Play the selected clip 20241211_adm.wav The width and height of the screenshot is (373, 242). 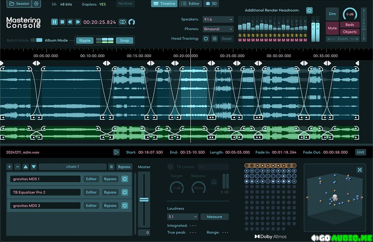[x=116, y=152]
